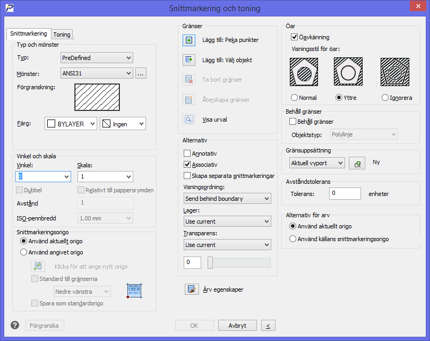430x341 pixels.
Task: Click the Ärv egenskaper label
Action: pos(223,289)
